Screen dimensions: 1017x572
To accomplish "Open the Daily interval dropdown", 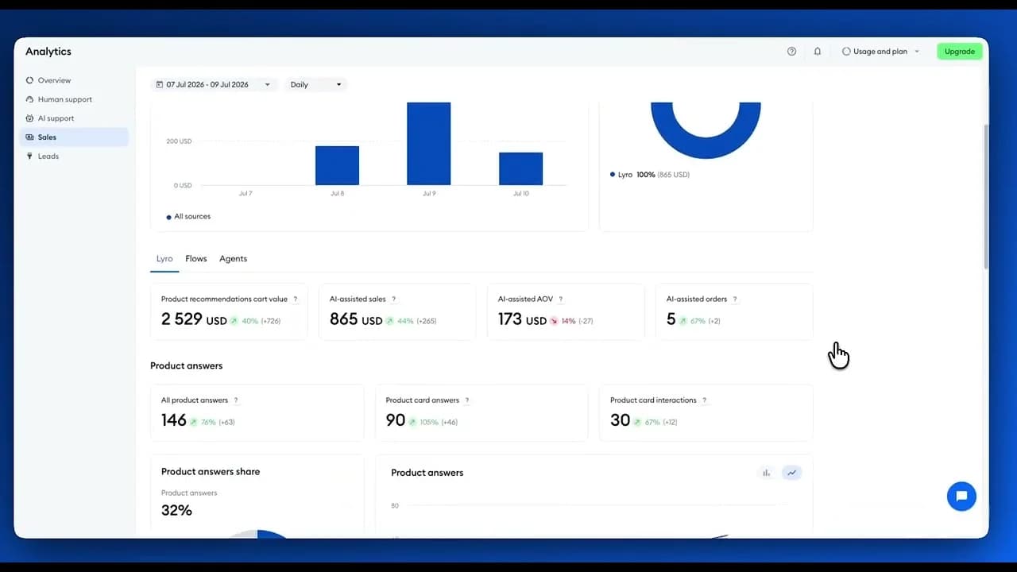I will 316,84.
